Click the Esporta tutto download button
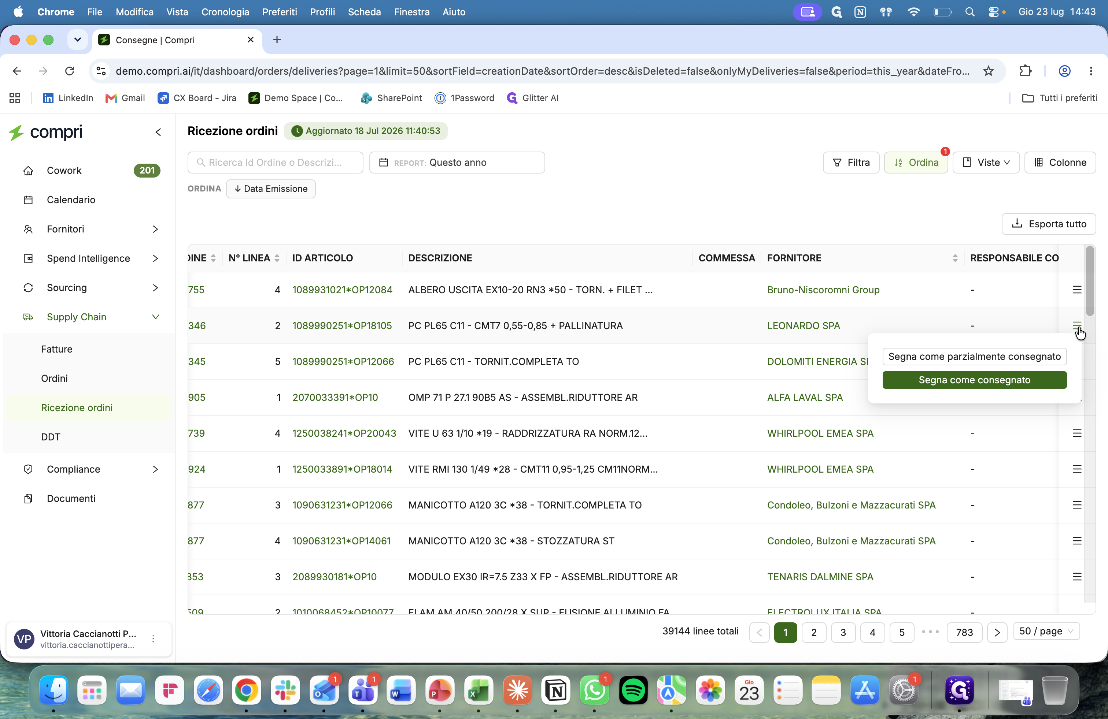Image resolution: width=1108 pixels, height=719 pixels. 1048,224
